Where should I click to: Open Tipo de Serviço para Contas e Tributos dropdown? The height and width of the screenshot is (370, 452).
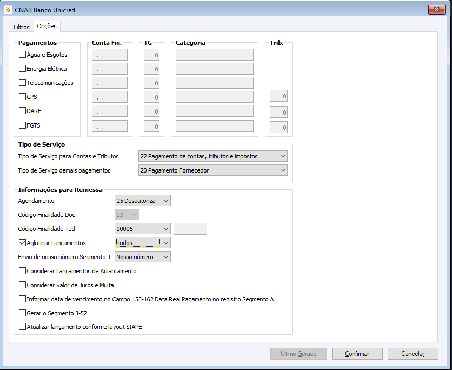pyautogui.click(x=212, y=156)
